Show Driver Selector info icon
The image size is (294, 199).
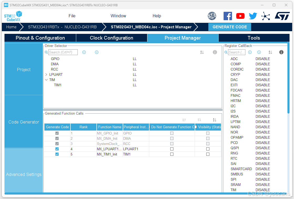[x=215, y=52]
